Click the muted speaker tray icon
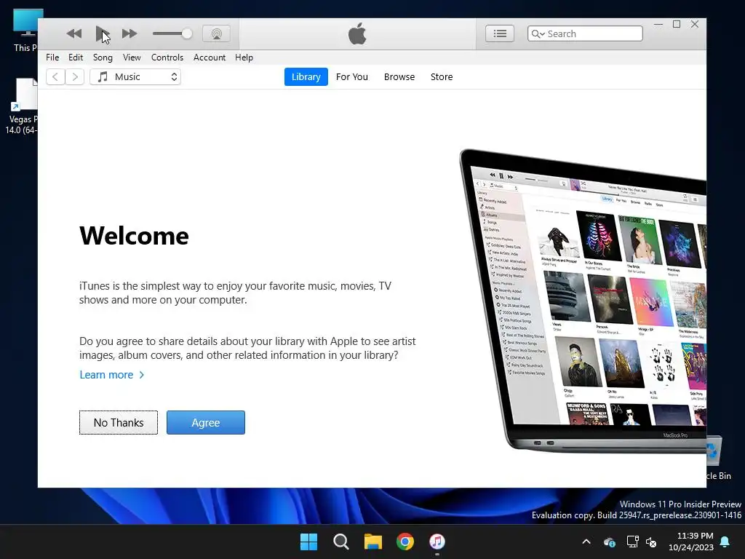Viewport: 745px width, 559px height. click(651, 542)
